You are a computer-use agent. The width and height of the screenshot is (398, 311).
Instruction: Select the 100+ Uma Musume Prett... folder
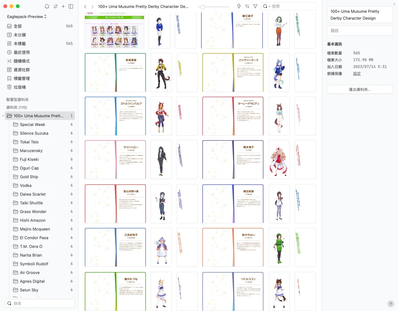tap(40, 116)
